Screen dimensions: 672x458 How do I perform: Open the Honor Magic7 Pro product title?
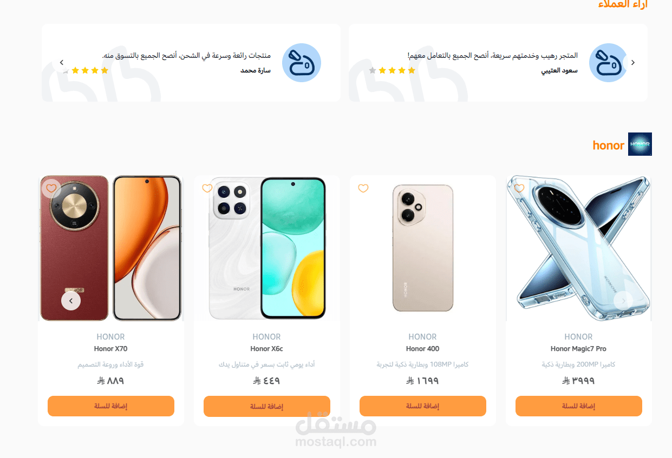pos(578,349)
